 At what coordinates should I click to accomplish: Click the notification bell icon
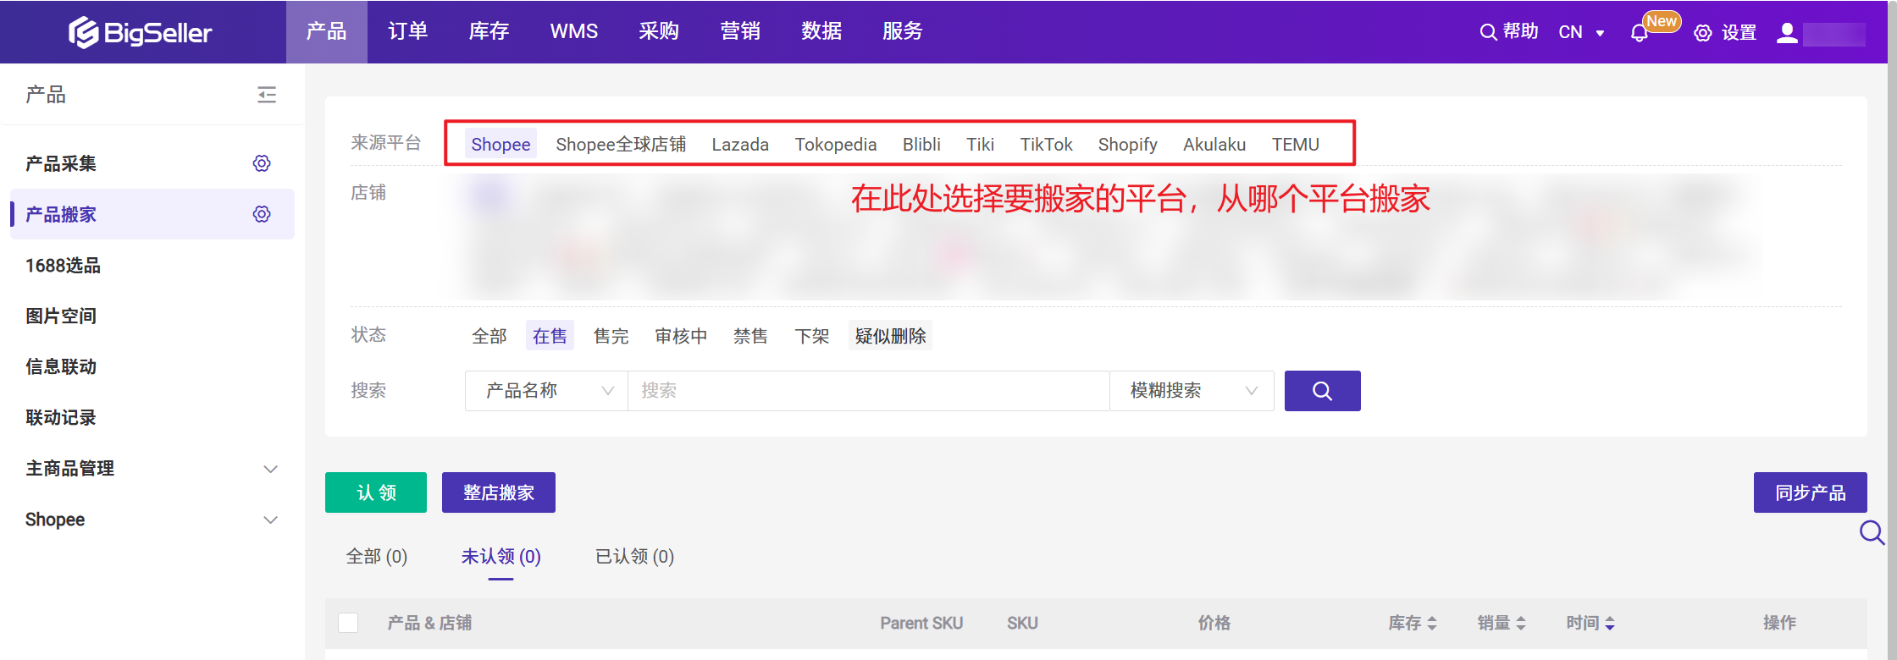(1640, 33)
